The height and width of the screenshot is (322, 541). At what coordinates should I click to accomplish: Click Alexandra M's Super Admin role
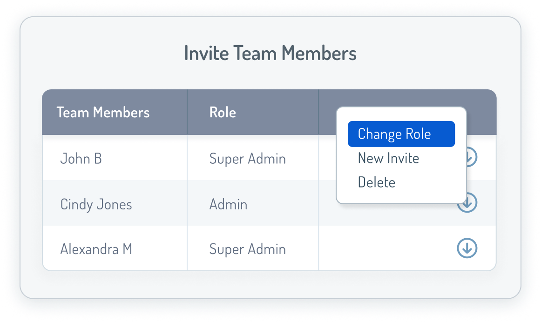[247, 249]
